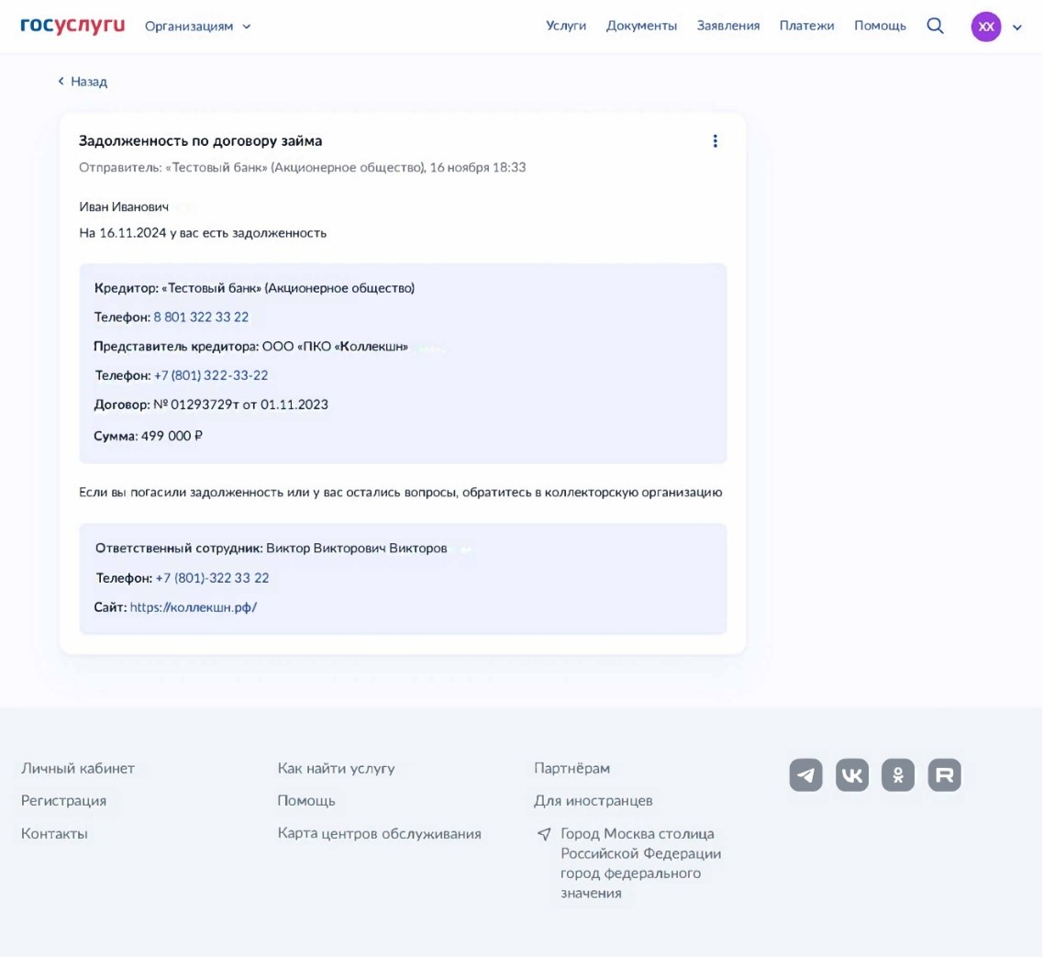Click the location arrow icon near Город Москва
The image size is (1043, 957).
click(x=544, y=834)
